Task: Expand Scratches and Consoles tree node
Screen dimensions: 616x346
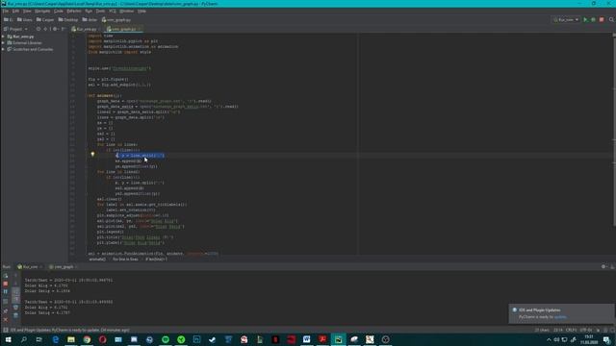Action: click(x=3, y=49)
